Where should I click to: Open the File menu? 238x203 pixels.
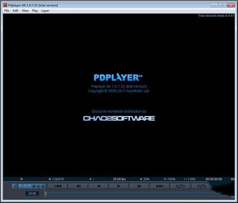tap(6, 11)
